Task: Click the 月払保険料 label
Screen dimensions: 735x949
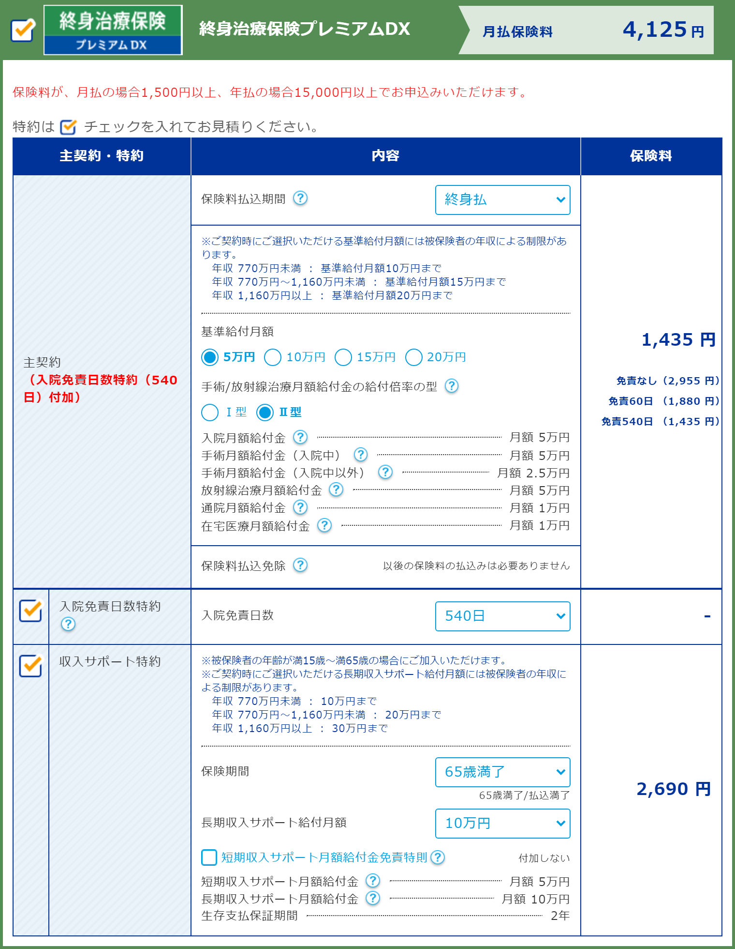Action: pos(517,32)
